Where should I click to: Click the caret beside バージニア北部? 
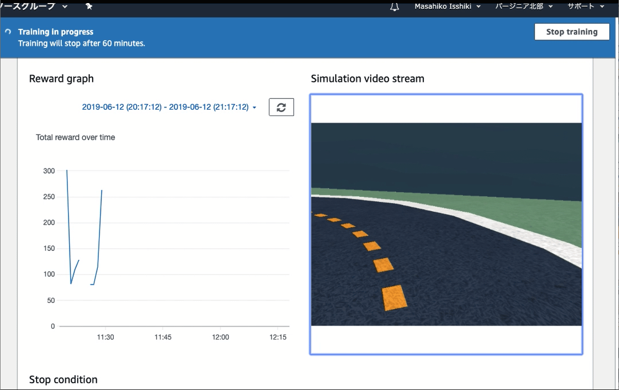[549, 7]
